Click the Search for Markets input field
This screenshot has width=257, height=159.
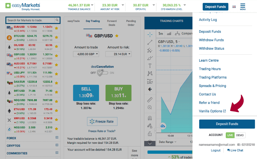30,20
